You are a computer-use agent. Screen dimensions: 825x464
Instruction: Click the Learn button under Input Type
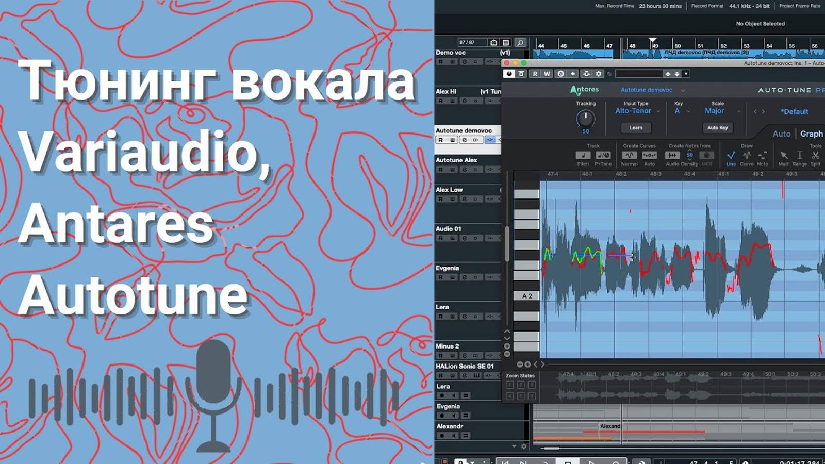tap(637, 127)
